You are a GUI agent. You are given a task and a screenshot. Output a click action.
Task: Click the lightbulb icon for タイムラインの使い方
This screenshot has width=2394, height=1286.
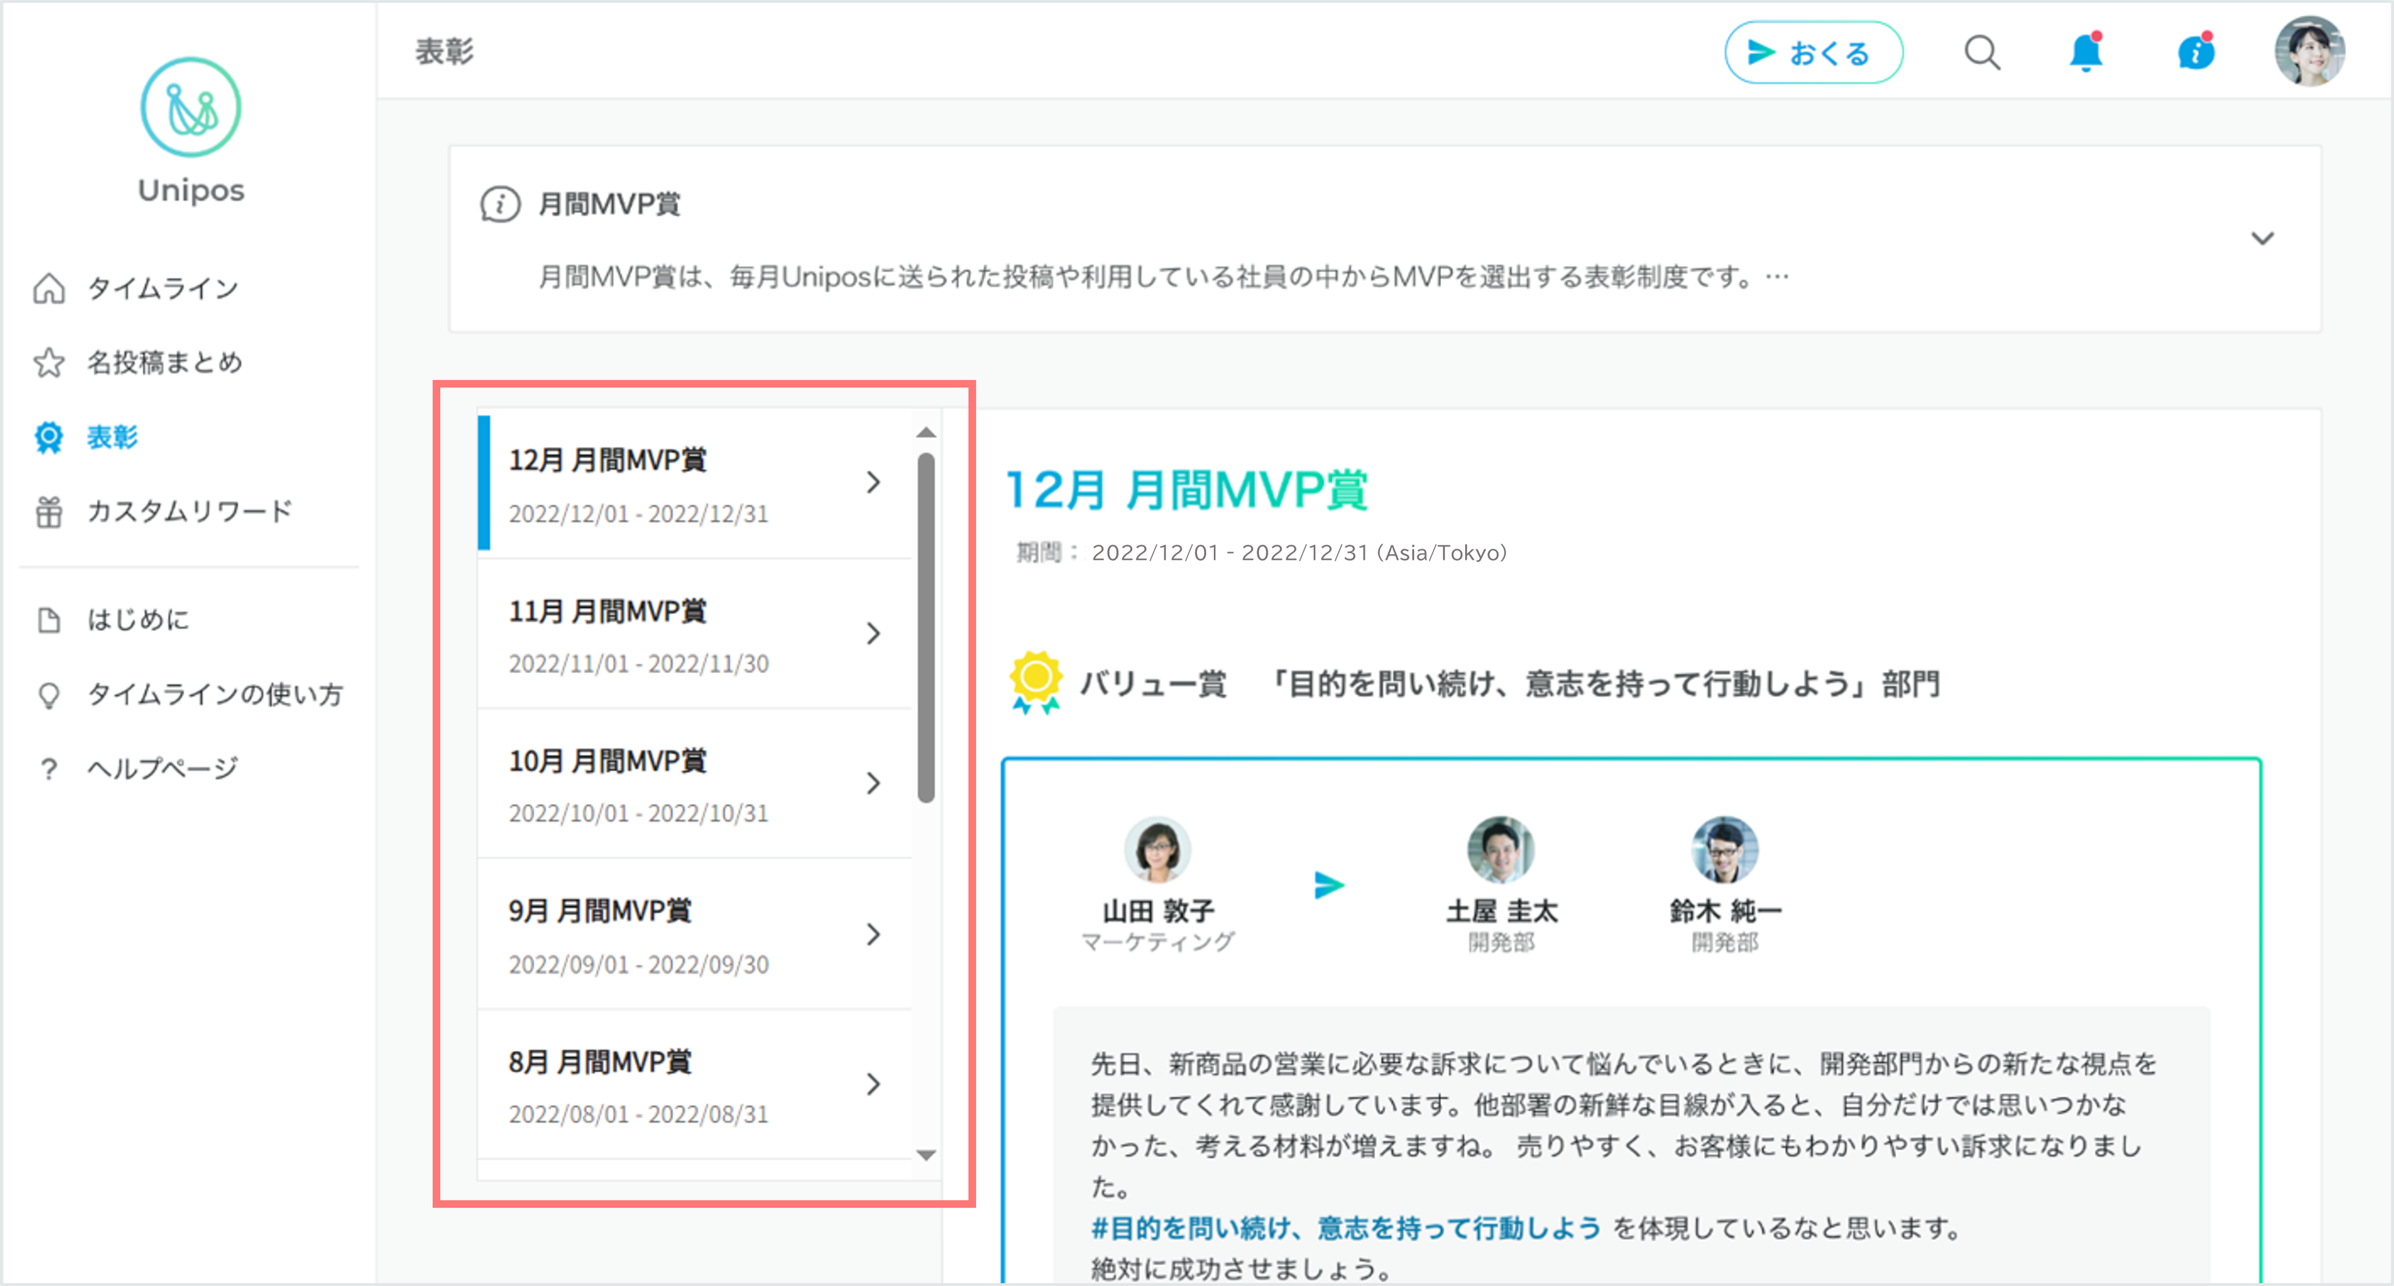click(x=50, y=694)
